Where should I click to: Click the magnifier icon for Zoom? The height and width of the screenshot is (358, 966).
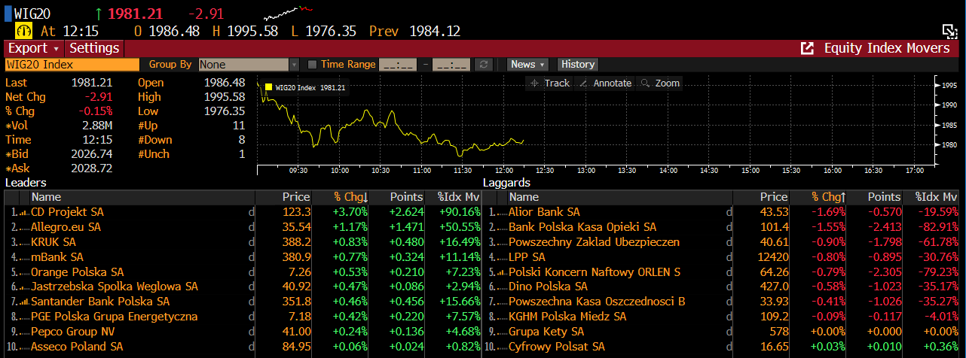click(x=645, y=83)
